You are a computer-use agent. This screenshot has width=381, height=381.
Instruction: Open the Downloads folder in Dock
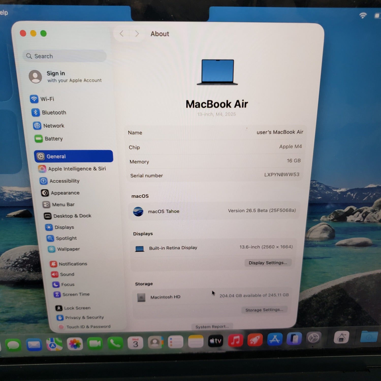369,337
